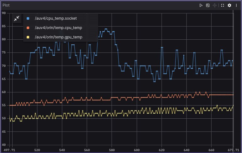
Task: Click the x-axis label 620
Action: click(162, 150)
